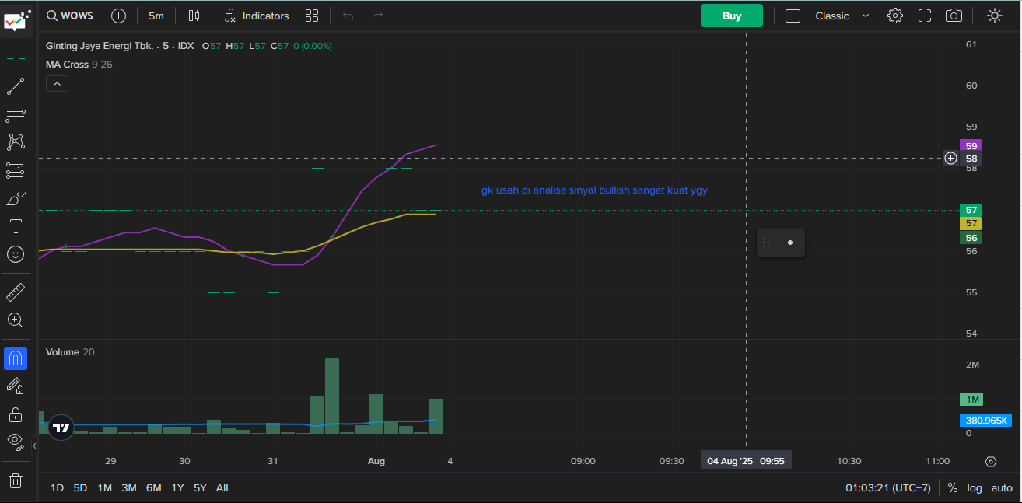Click plus button at price 58
1022x503 pixels.
click(x=950, y=159)
